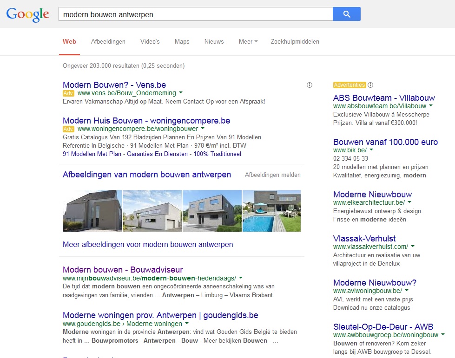This screenshot has height=358, width=455.
Task: Expand dropdown arrow next to avlwoningbouw.be/
Action: pyautogui.click(x=407, y=290)
